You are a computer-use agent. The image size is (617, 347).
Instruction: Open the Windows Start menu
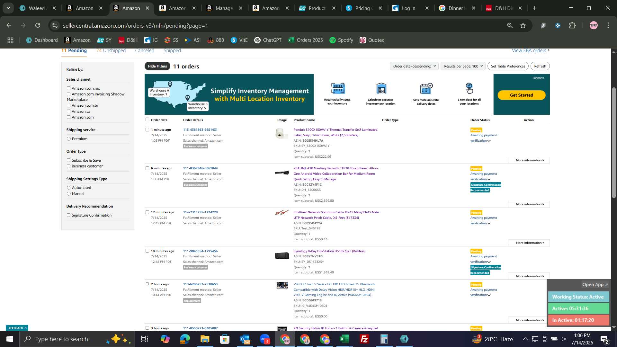(9, 339)
